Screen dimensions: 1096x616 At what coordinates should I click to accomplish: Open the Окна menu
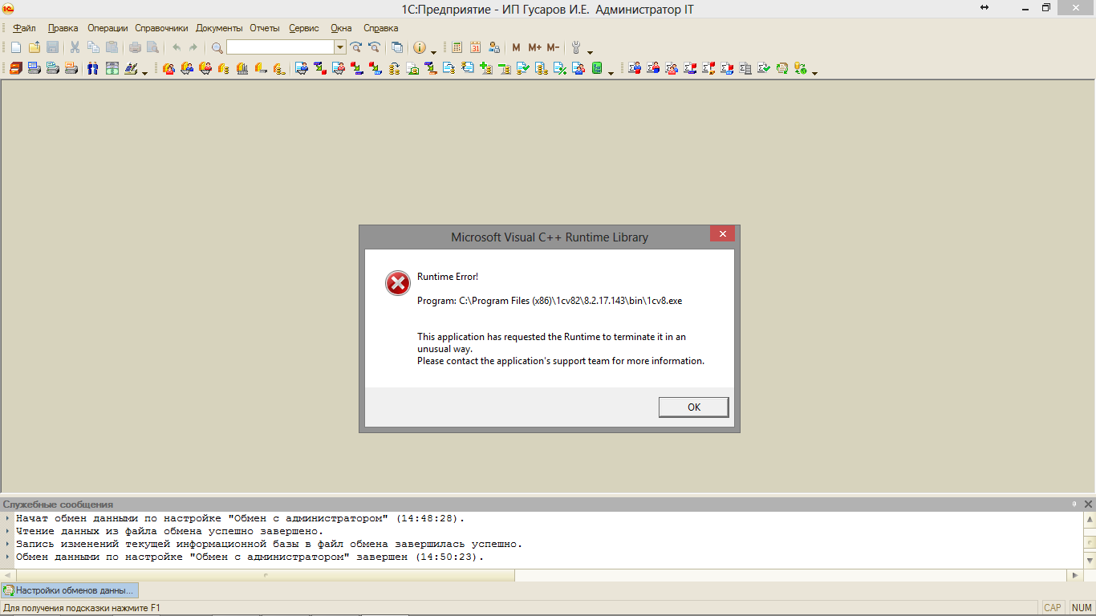[x=341, y=28]
